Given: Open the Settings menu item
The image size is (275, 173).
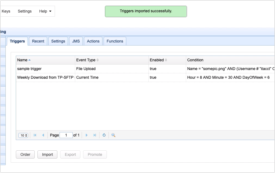Looking at the screenshot, I should coord(25,11).
